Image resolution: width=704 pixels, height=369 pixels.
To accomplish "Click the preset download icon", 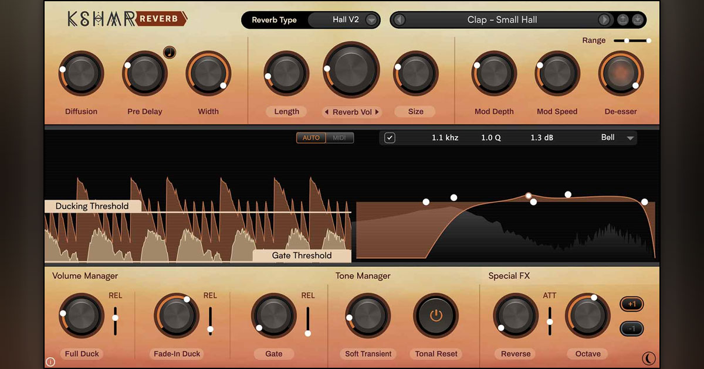I will click(638, 20).
